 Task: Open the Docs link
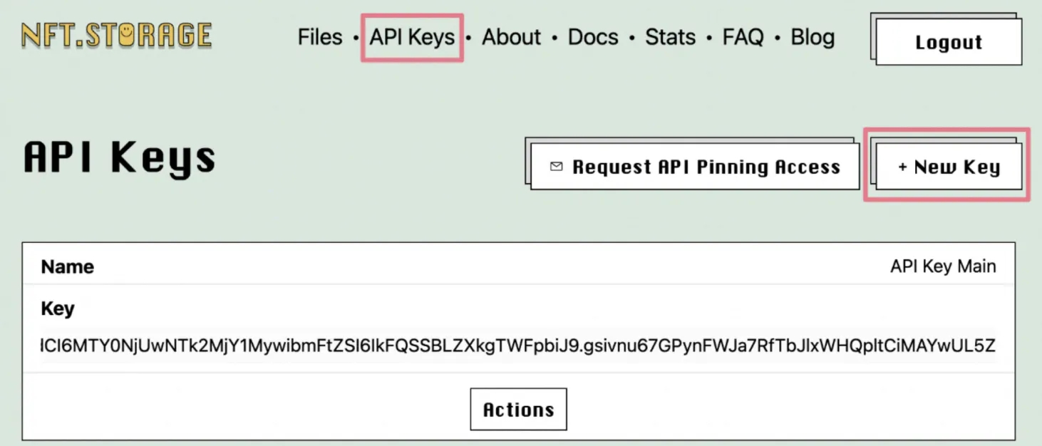(593, 37)
